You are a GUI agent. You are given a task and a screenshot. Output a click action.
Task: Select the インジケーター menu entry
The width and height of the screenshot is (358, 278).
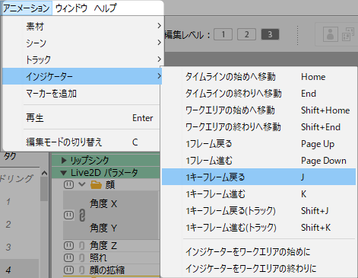[x=82, y=76]
